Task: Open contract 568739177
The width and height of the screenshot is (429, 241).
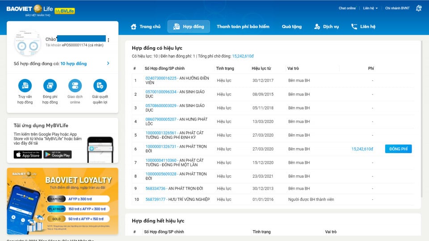Action: pyautogui.click(x=156, y=199)
